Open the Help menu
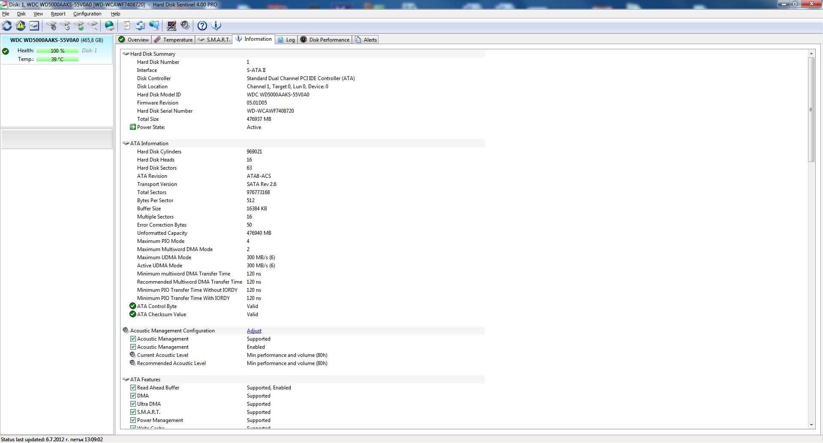This screenshot has height=443, width=823. pos(115,14)
